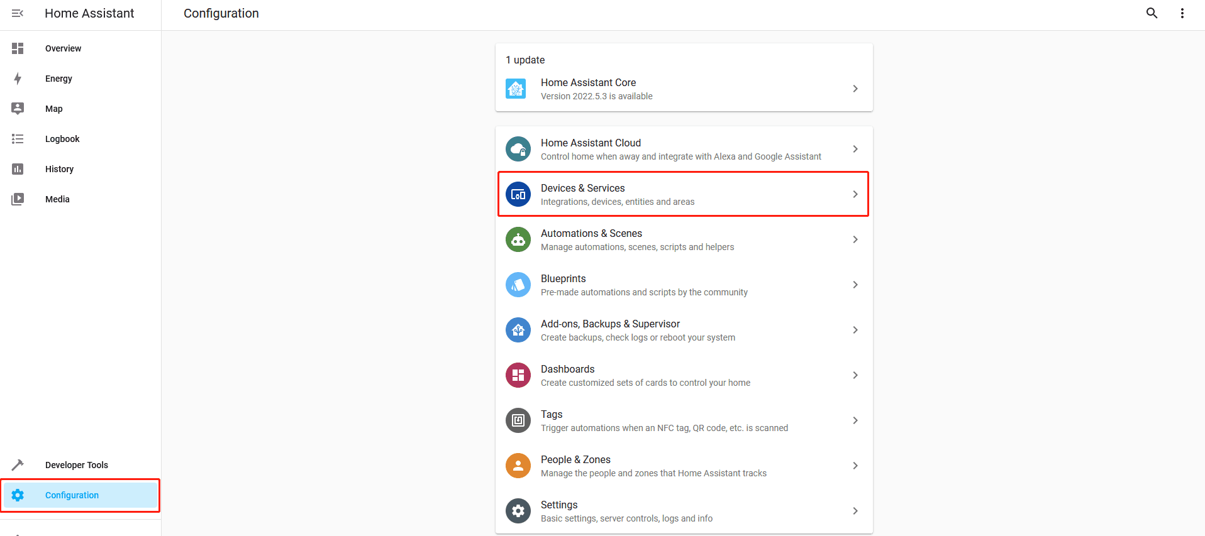This screenshot has height=536, width=1205.
Task: Expand Add-ons, Backups & Supervisor chevron
Action: click(855, 330)
